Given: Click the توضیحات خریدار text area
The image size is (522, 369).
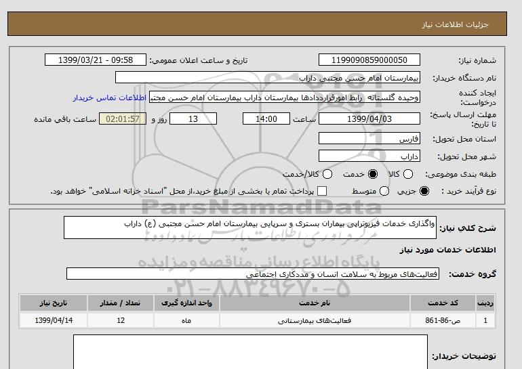Looking at the screenshot, I should coord(250,352).
